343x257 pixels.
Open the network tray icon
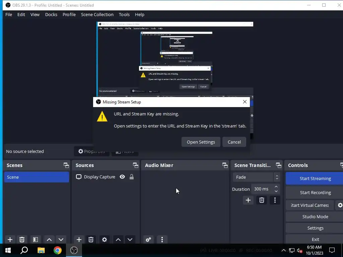click(x=292, y=250)
